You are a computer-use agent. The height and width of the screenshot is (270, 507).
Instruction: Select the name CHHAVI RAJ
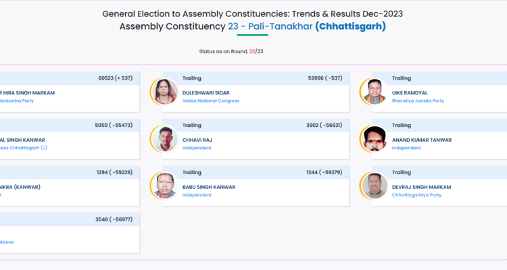(x=197, y=140)
